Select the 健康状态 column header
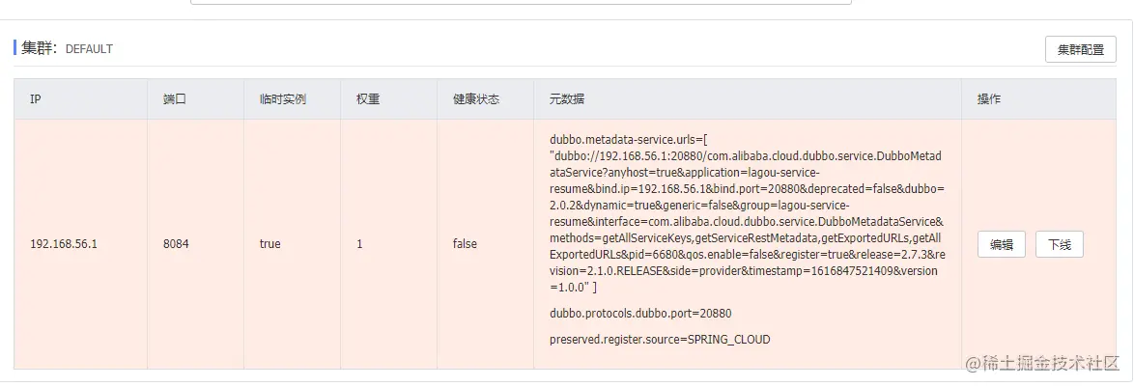 475,99
